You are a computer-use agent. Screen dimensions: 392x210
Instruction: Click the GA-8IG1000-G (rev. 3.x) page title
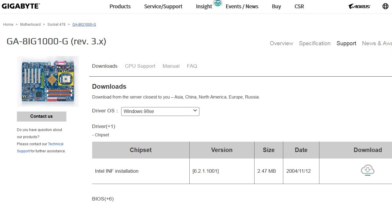[x=56, y=41]
